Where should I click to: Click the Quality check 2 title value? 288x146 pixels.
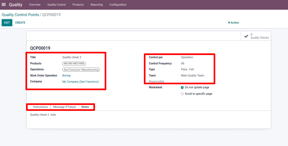72,57
